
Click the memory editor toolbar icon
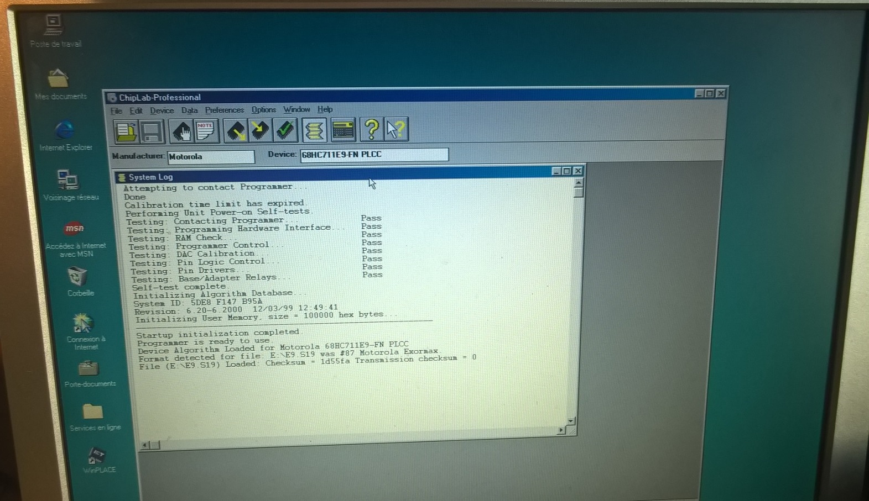tap(343, 130)
